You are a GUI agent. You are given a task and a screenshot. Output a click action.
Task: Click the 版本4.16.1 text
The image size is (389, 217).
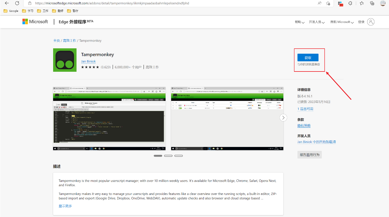(305, 96)
